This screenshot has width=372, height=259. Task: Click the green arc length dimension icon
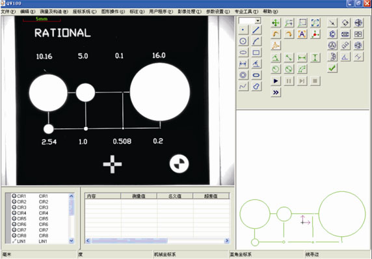point(302,69)
